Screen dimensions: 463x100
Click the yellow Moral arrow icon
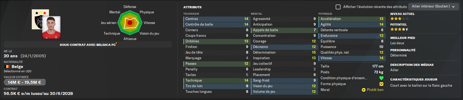point(364,90)
